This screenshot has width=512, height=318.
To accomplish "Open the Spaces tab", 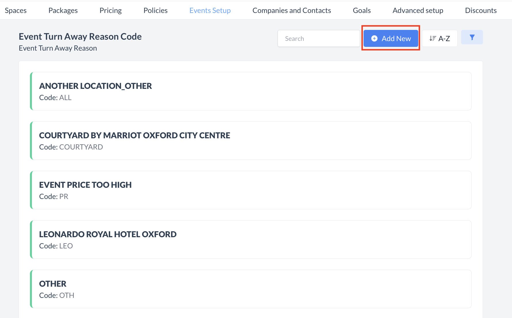I will click(16, 10).
